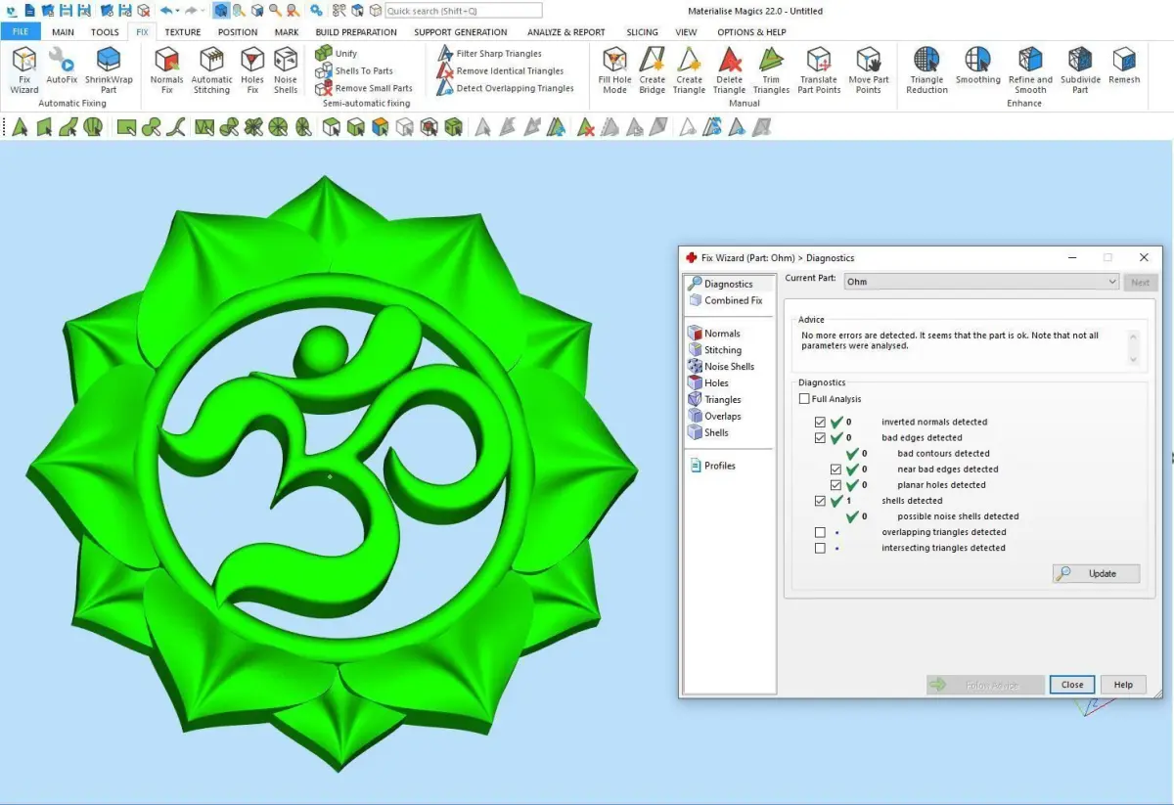Screen dimensions: 1174x805
Task: Open Refine and Smooth
Action: point(1030,69)
